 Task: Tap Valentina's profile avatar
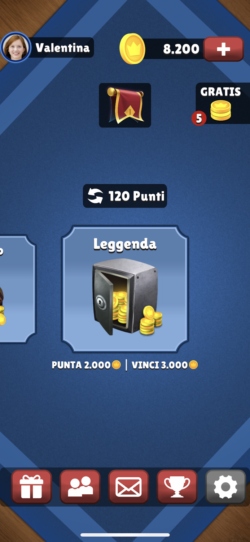[16, 47]
